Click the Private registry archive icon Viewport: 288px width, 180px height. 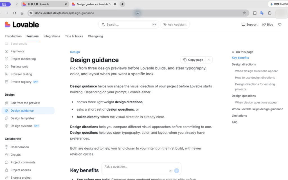(x=7, y=82)
